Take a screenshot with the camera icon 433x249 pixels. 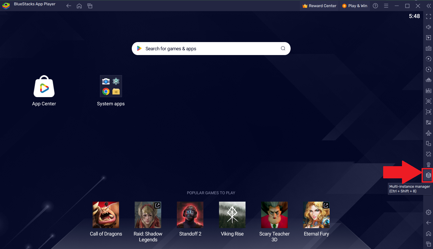428,101
